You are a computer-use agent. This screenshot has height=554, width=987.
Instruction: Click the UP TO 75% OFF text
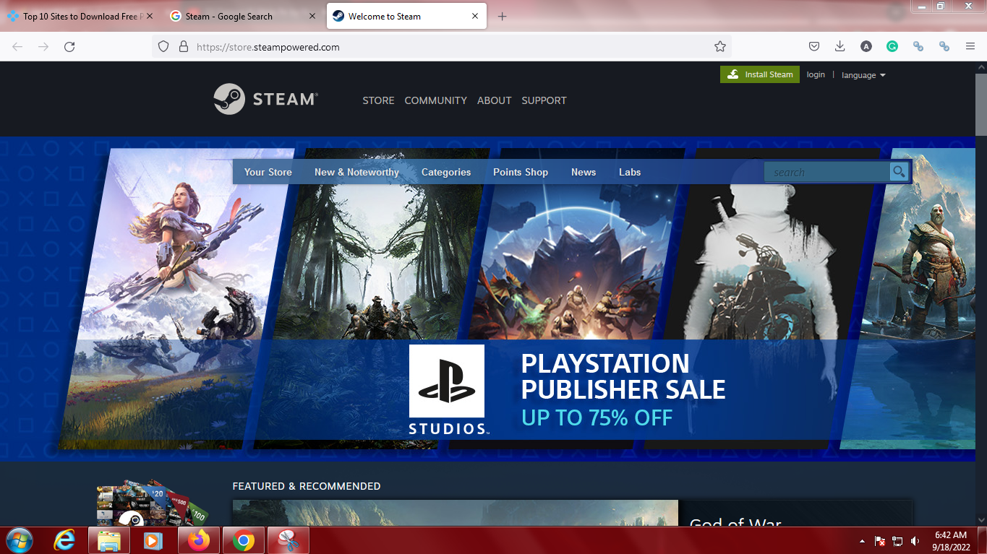click(597, 417)
